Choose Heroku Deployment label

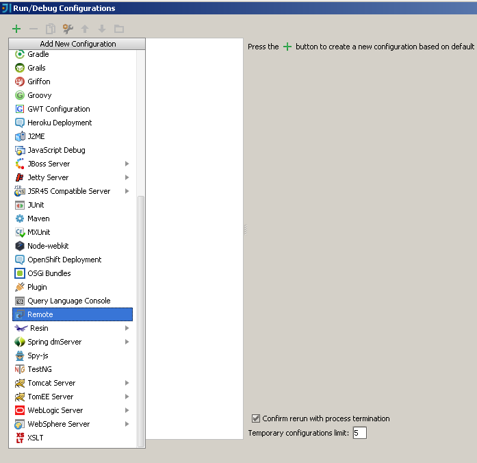click(x=60, y=123)
